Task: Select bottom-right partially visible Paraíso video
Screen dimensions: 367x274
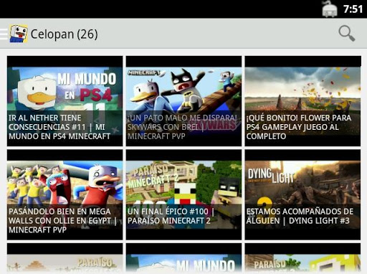Action: coord(302,258)
